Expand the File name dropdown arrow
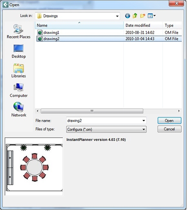This screenshot has width=187, height=210. click(144, 121)
